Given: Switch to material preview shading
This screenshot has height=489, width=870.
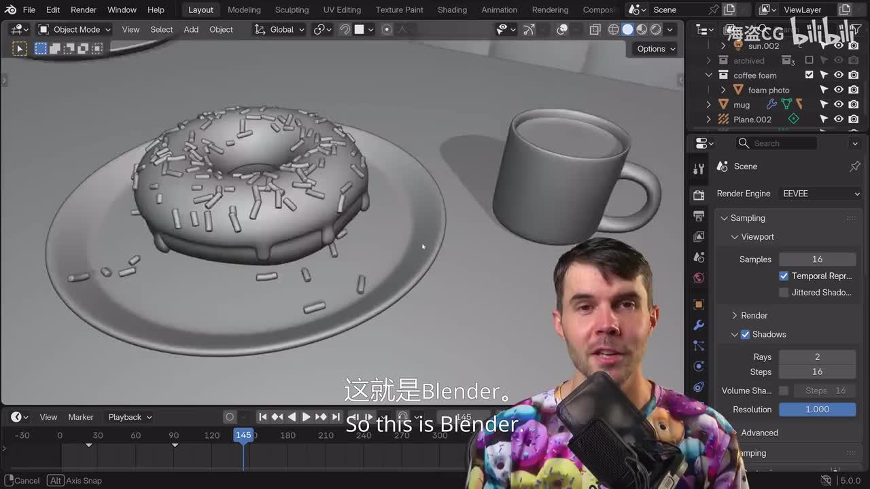Looking at the screenshot, I should [x=642, y=29].
